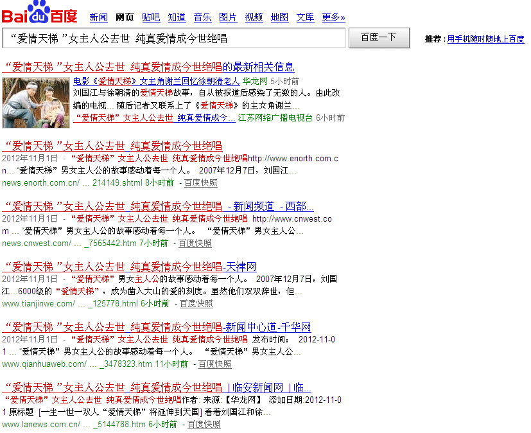Open 百度快照 for the lanews.com.cn result
531x433 pixels.
[x=204, y=425]
